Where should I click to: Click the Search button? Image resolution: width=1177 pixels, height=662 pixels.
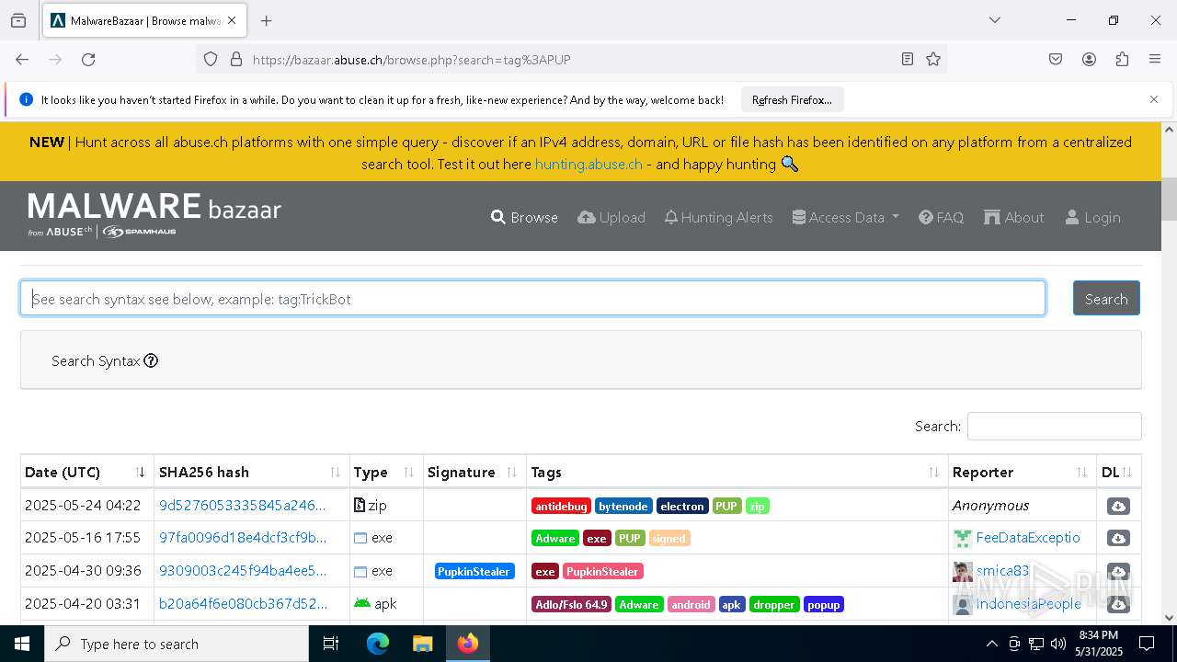[x=1106, y=298]
